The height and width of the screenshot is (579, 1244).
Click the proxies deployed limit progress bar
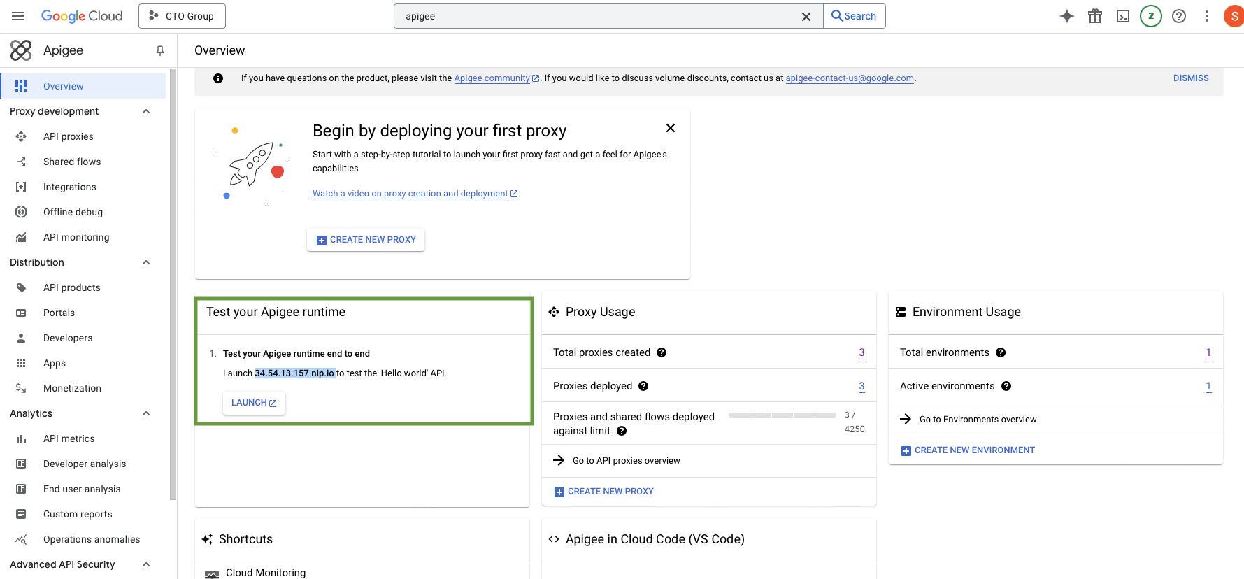[x=782, y=415]
